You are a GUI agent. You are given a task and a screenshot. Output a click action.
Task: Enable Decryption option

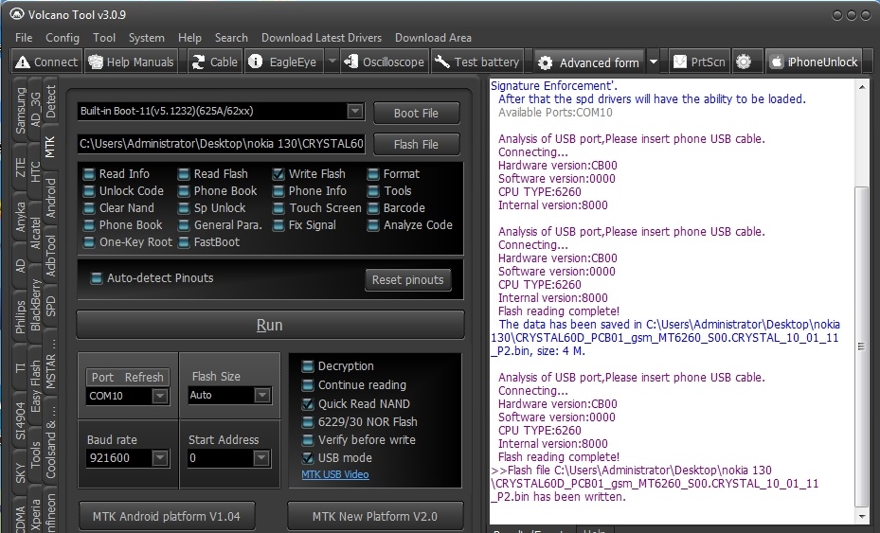click(x=308, y=367)
